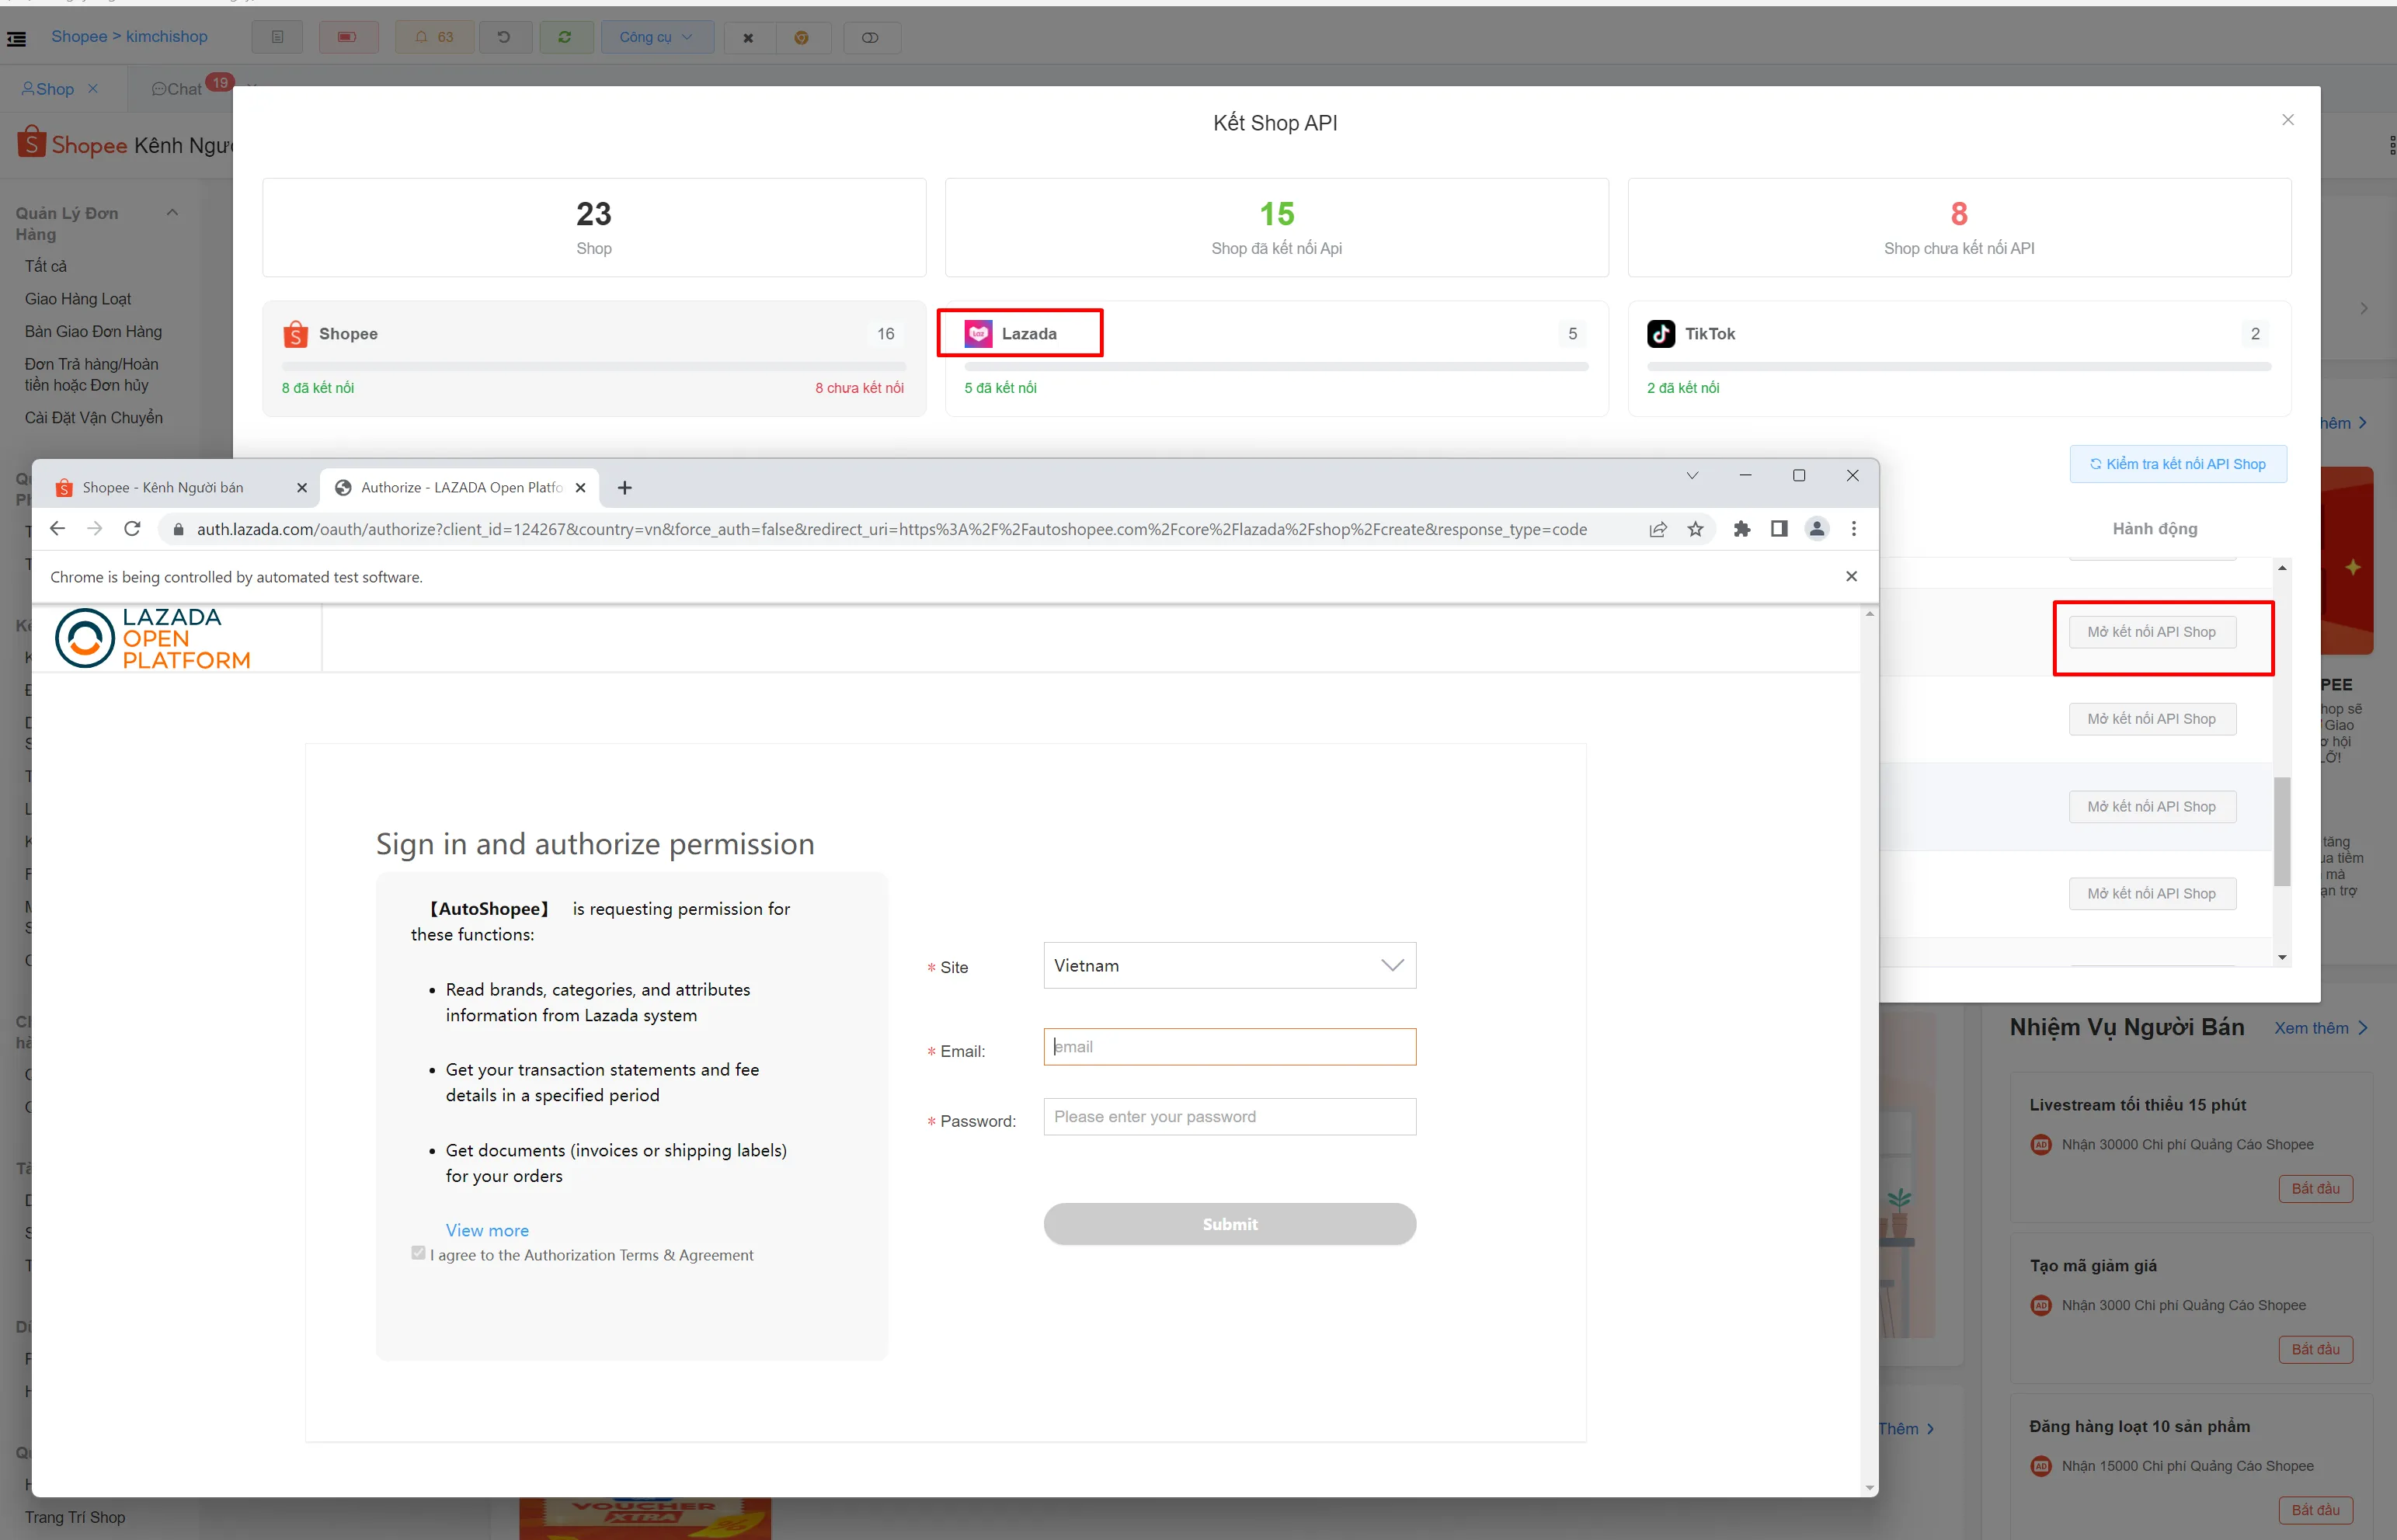
Task: Click the black X toolbar button
Action: coord(748,37)
